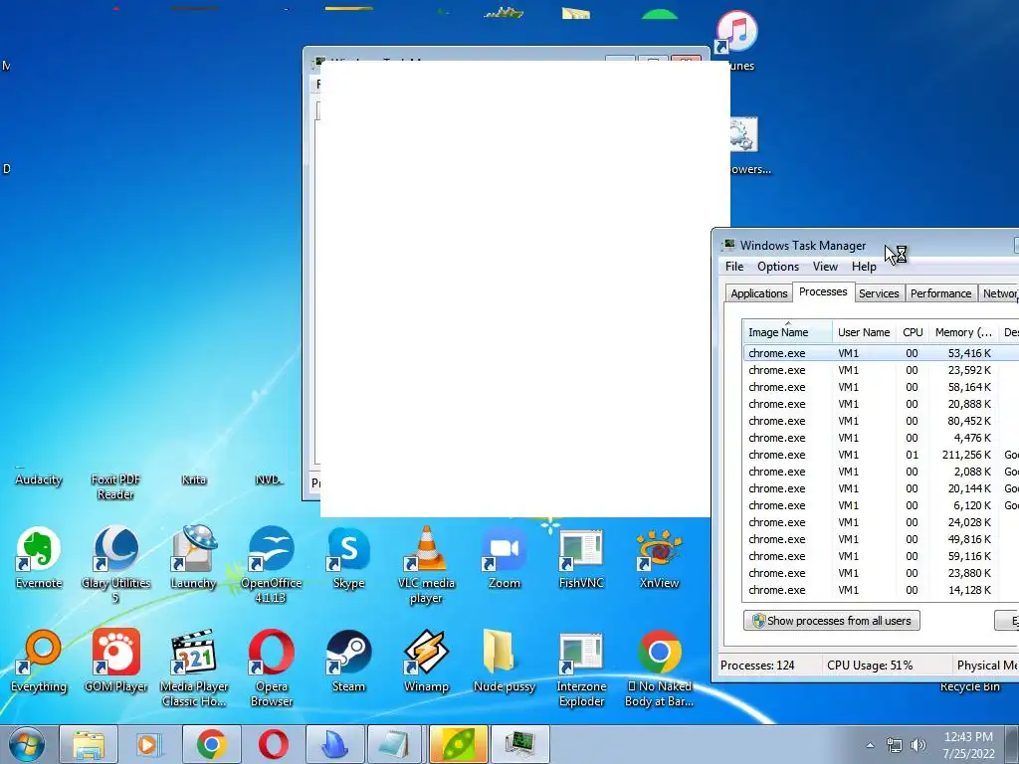Sort processes by CPU column header
The image size is (1019, 764).
pos(913,332)
